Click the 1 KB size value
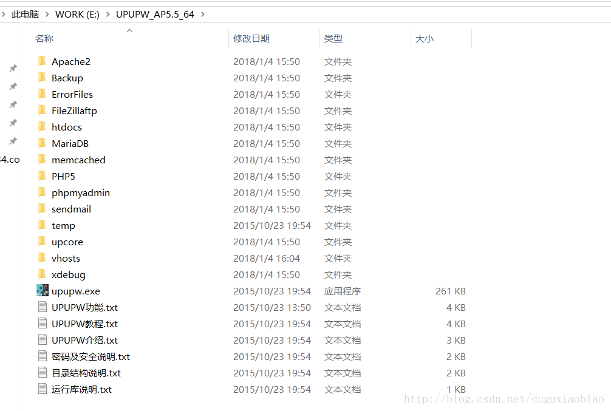This screenshot has width=611, height=411. tap(456, 389)
